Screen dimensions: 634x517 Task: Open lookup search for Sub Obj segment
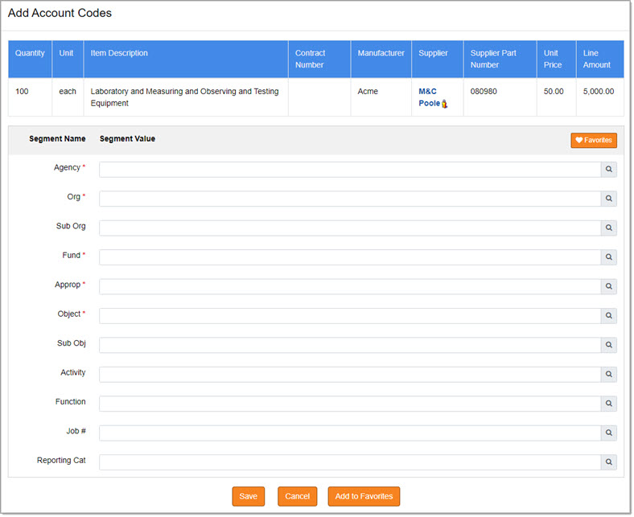coord(608,345)
